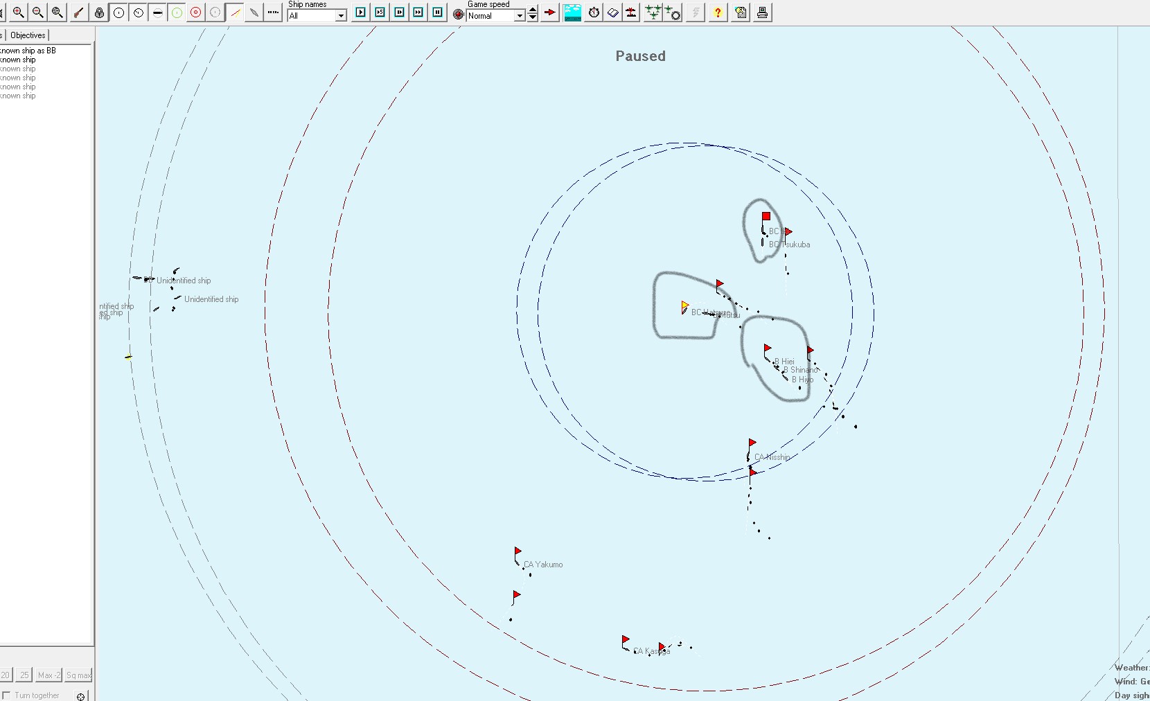The height and width of the screenshot is (701, 1150).
Task: Increase game speed with up arrow
Action: 532,9
